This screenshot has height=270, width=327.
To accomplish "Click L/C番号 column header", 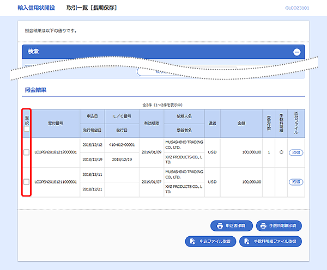I will 122,116.
